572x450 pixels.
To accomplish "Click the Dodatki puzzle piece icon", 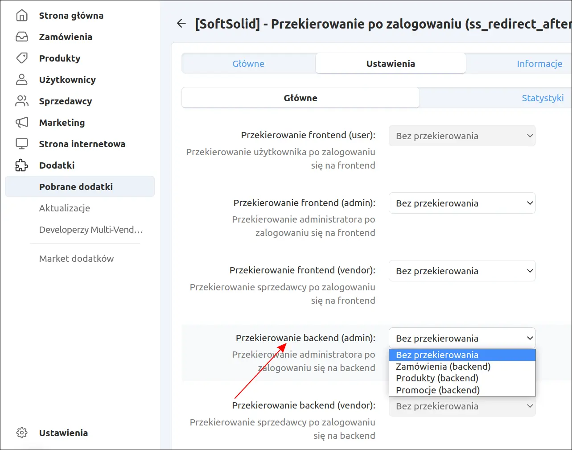I will click(x=21, y=165).
